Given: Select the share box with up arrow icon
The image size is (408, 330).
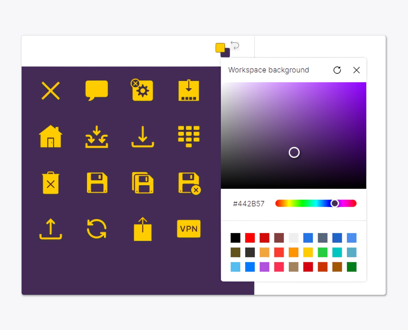Looking at the screenshot, I should tap(143, 229).
